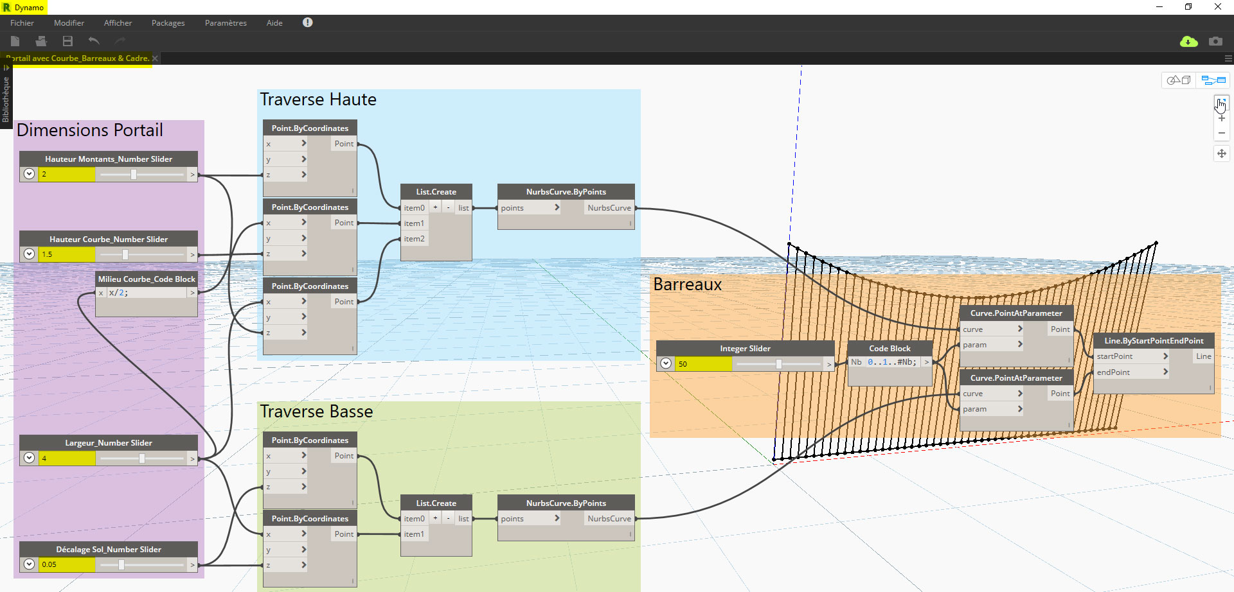This screenshot has height=592, width=1234.
Task: Collapse the Largeur Number Slider
Action: (28, 457)
